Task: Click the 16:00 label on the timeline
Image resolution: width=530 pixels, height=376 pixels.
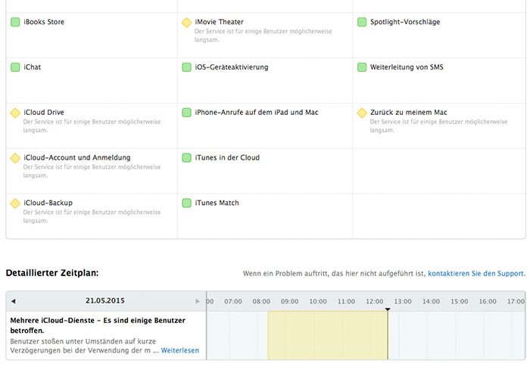Action: [488, 301]
